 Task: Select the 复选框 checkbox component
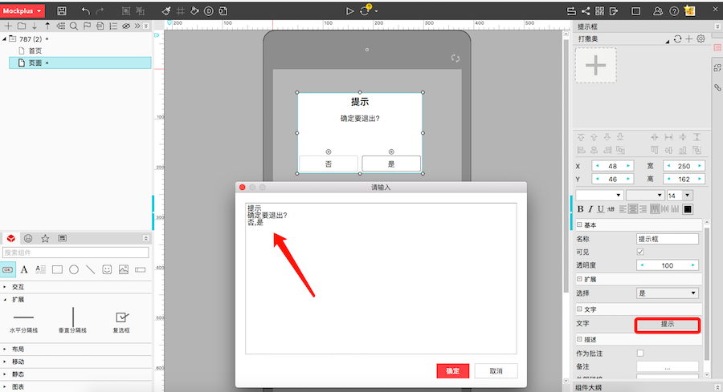[122, 321]
